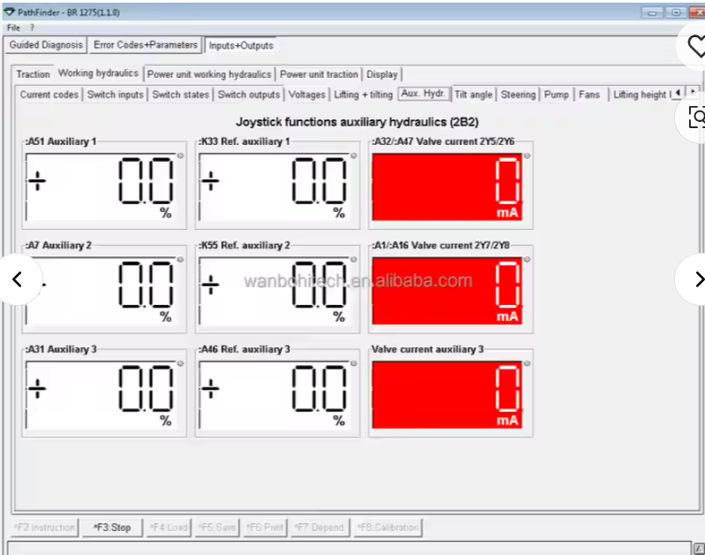
Task: Click the F8 Calibration button
Action: coord(388,528)
